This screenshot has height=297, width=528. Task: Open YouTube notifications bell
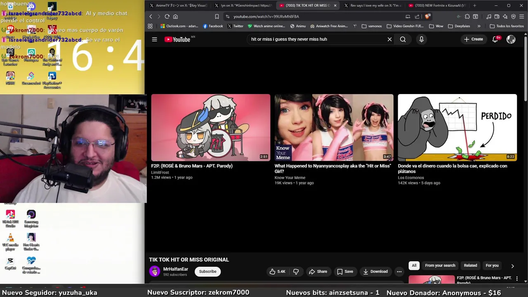pos(495,39)
